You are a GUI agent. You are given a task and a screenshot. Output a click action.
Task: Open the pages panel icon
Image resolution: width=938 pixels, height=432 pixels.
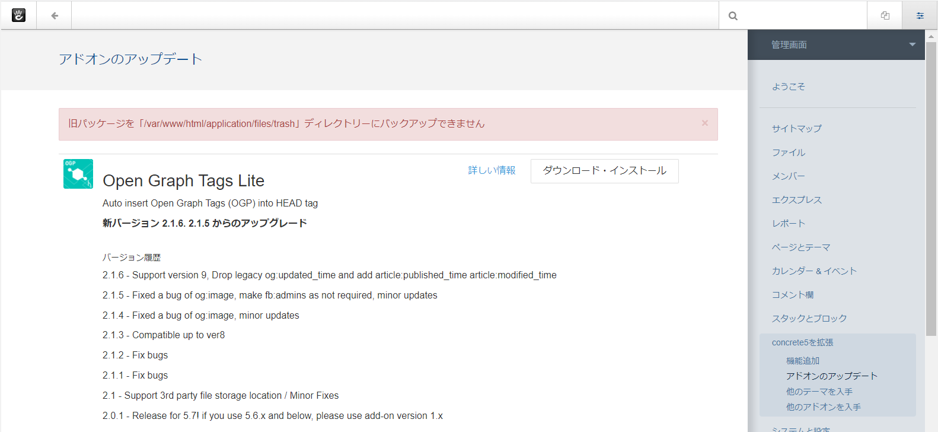tap(885, 15)
